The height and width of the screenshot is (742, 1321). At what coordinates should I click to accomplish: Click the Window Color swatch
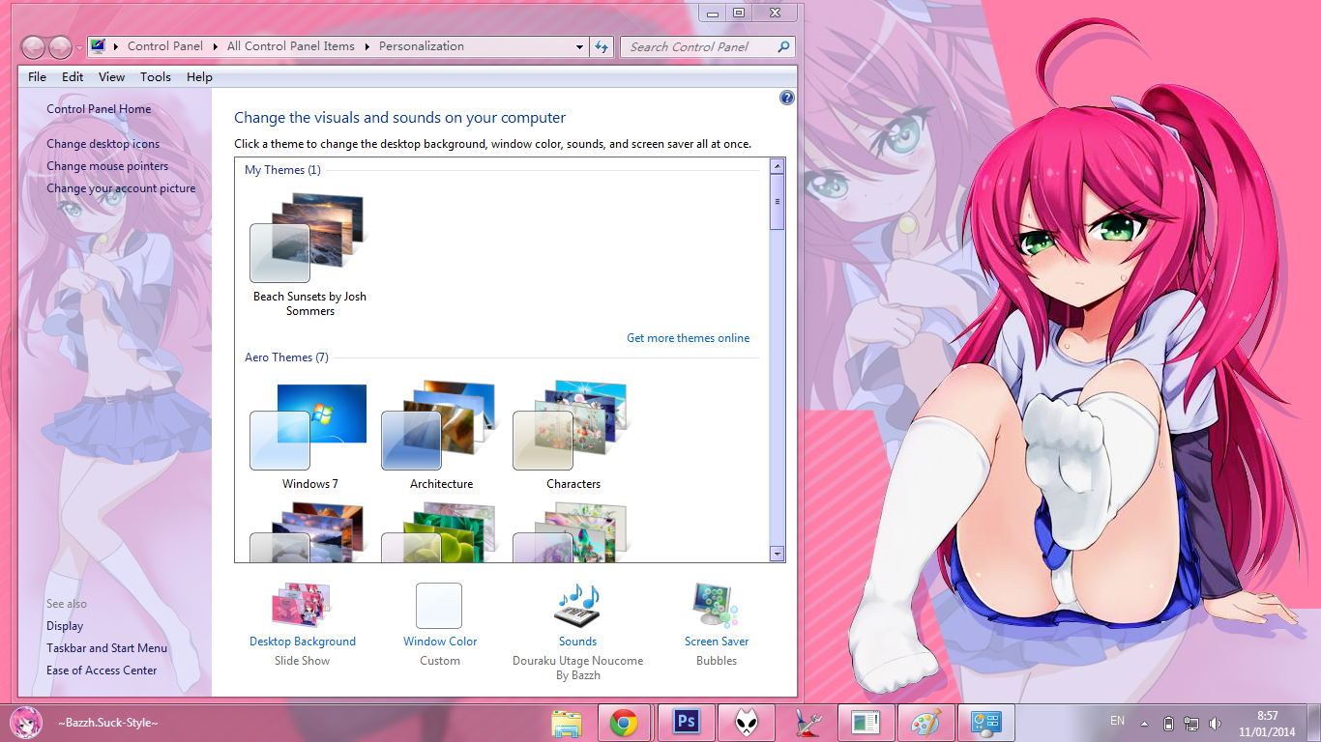439,606
